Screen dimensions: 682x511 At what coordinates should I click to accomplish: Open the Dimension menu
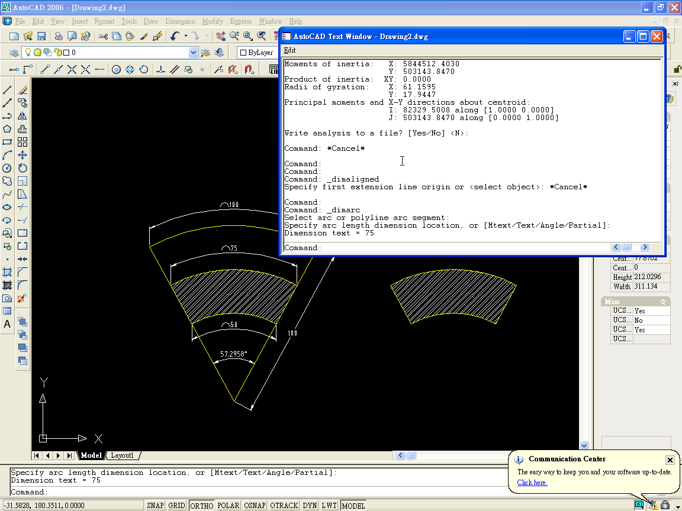coord(180,21)
